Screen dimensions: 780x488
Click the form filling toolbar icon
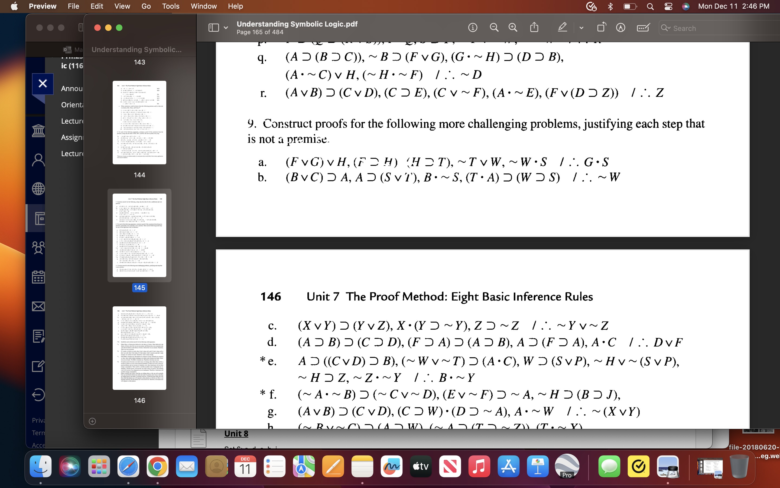click(643, 28)
